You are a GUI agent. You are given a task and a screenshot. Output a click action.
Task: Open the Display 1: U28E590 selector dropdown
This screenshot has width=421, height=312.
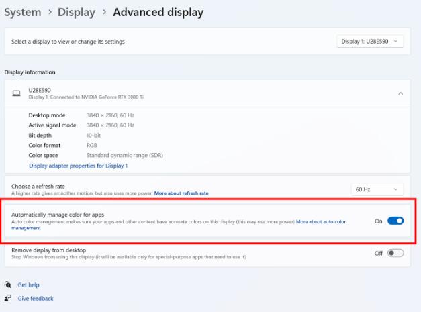pos(370,42)
